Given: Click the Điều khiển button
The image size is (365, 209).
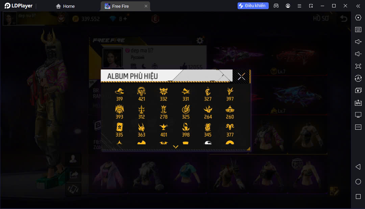Looking at the screenshot, I should (x=253, y=6).
